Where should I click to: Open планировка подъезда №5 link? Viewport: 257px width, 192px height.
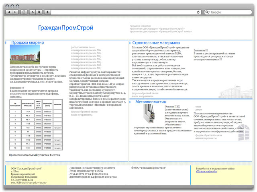point(86,62)
